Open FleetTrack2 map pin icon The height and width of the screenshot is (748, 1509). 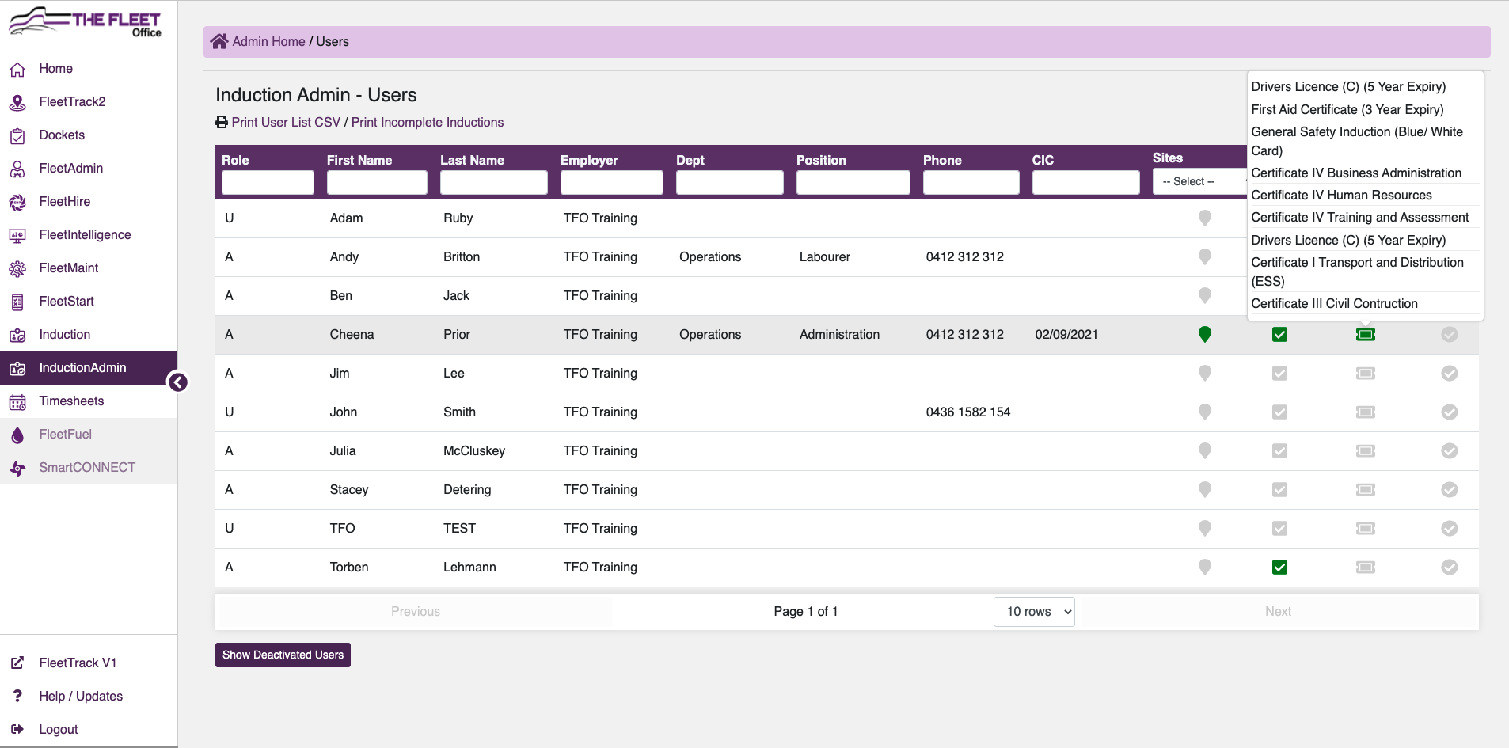(17, 102)
